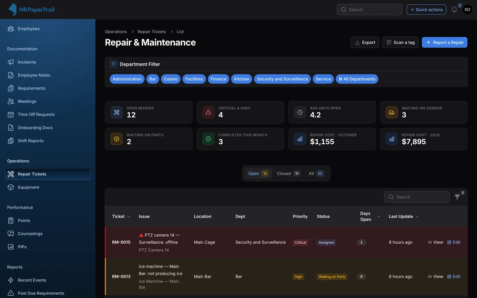Toggle the Casino department filter

pos(171,79)
